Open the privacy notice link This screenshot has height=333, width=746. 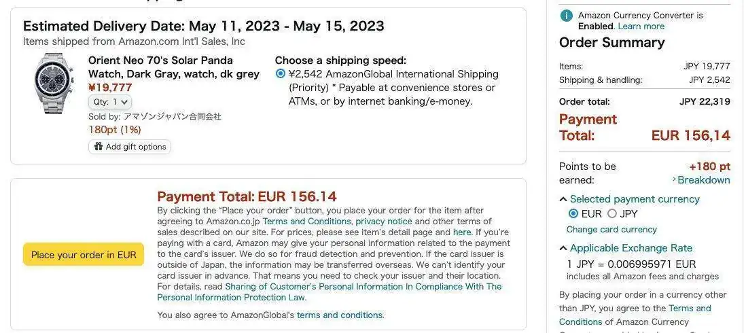(x=384, y=222)
